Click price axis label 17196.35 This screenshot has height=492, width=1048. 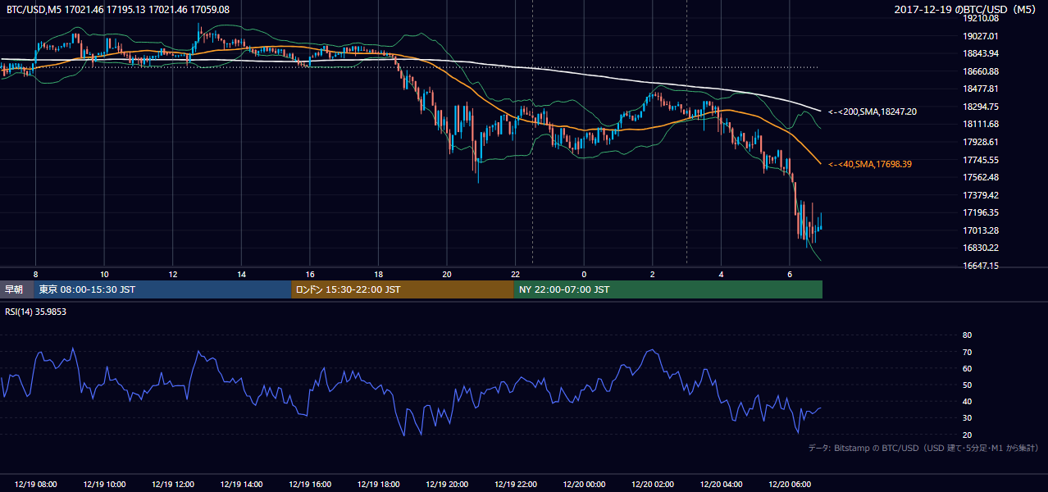(981, 212)
